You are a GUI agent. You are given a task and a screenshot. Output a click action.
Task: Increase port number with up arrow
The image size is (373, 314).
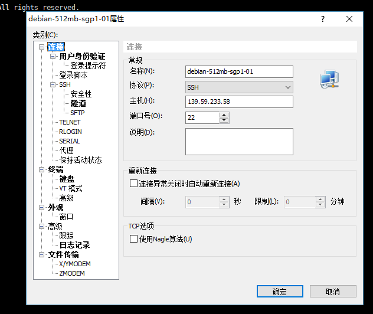224,115
